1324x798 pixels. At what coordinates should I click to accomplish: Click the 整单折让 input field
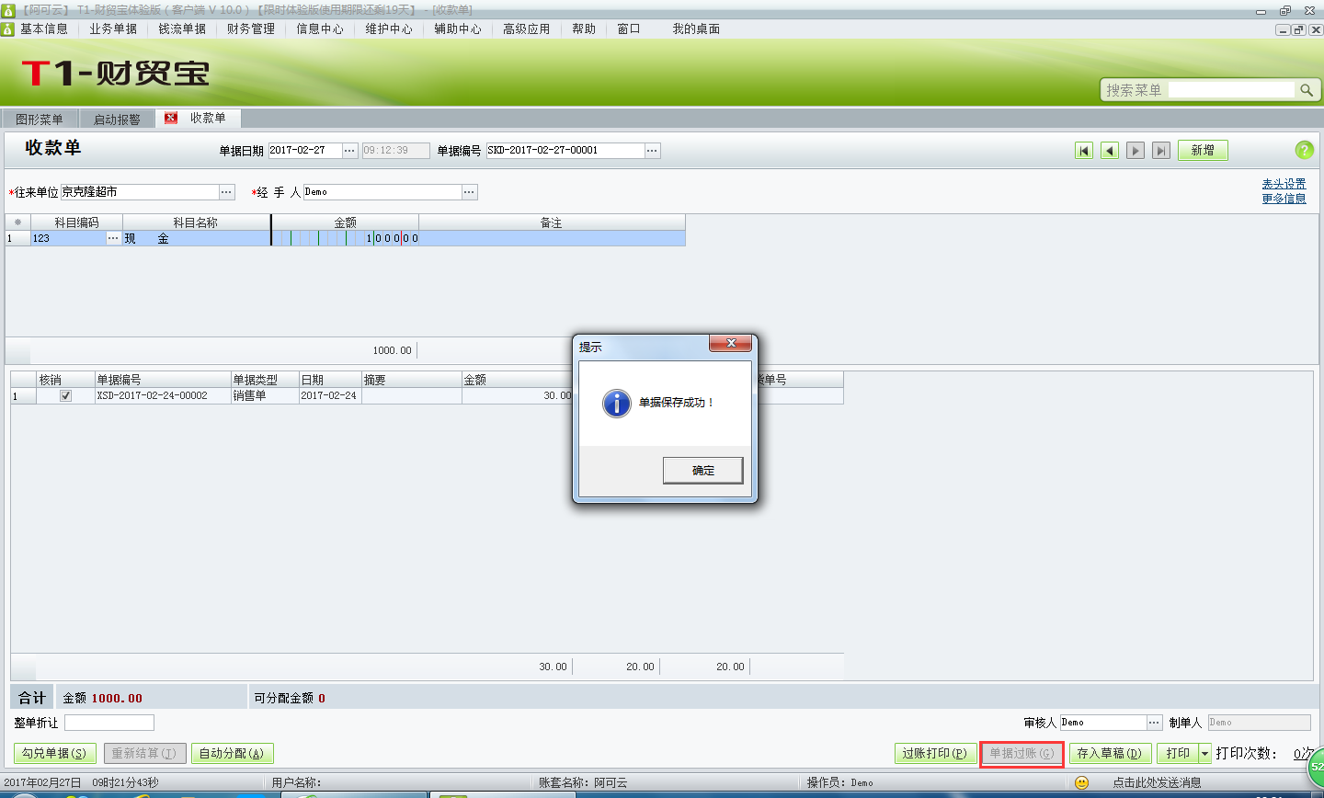(x=108, y=723)
